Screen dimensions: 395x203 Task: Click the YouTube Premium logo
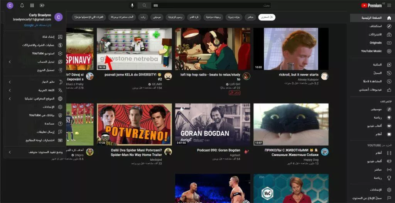(x=371, y=5)
